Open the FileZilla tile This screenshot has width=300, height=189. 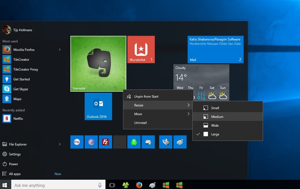[105, 142]
